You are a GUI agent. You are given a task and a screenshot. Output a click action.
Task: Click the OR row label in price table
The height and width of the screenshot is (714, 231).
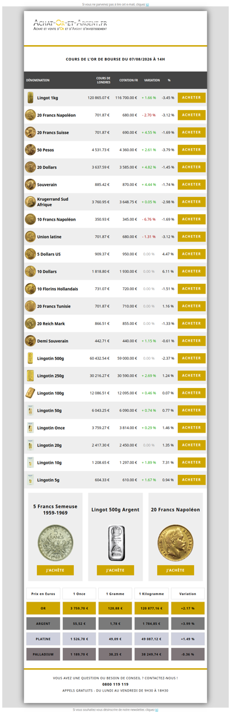point(43,608)
